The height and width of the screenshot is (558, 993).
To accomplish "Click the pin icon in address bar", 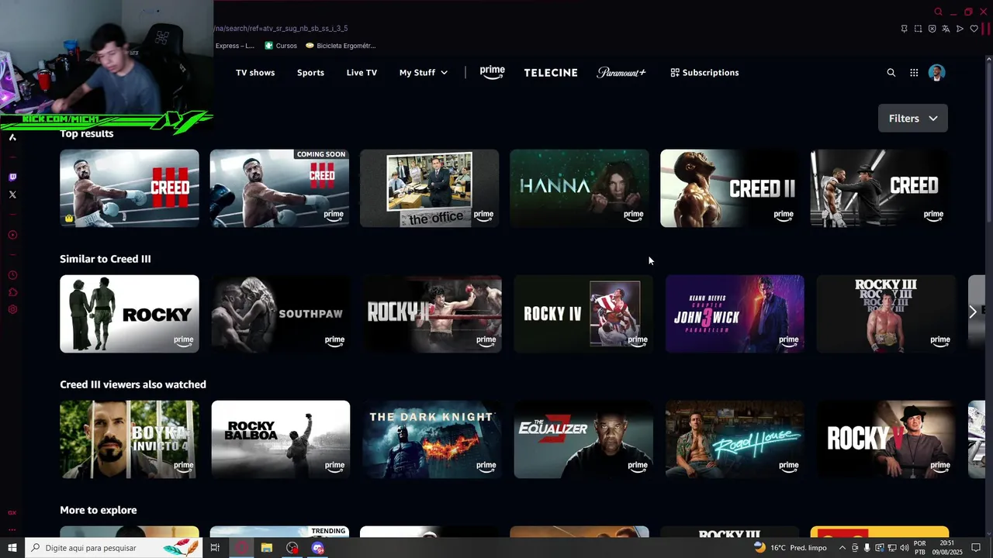I will point(904,29).
